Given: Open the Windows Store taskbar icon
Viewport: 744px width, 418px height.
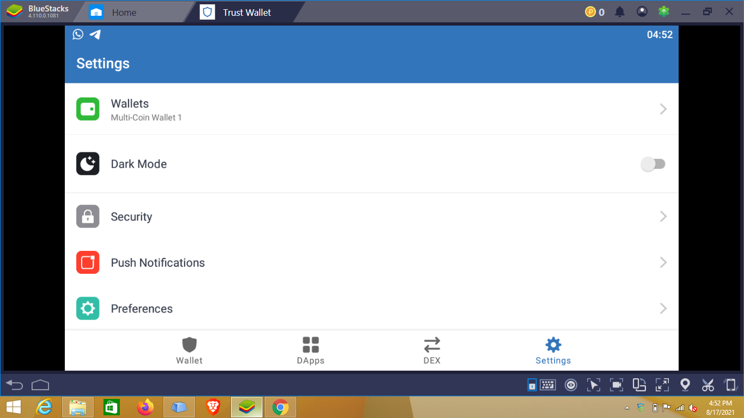Looking at the screenshot, I should coord(112,407).
